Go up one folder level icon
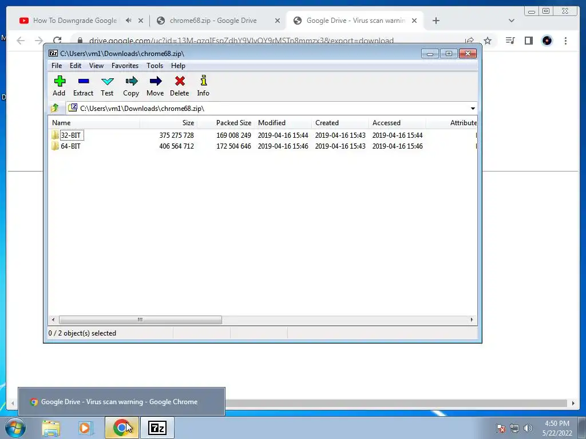Image resolution: width=586 pixels, height=439 pixels. pos(54,108)
